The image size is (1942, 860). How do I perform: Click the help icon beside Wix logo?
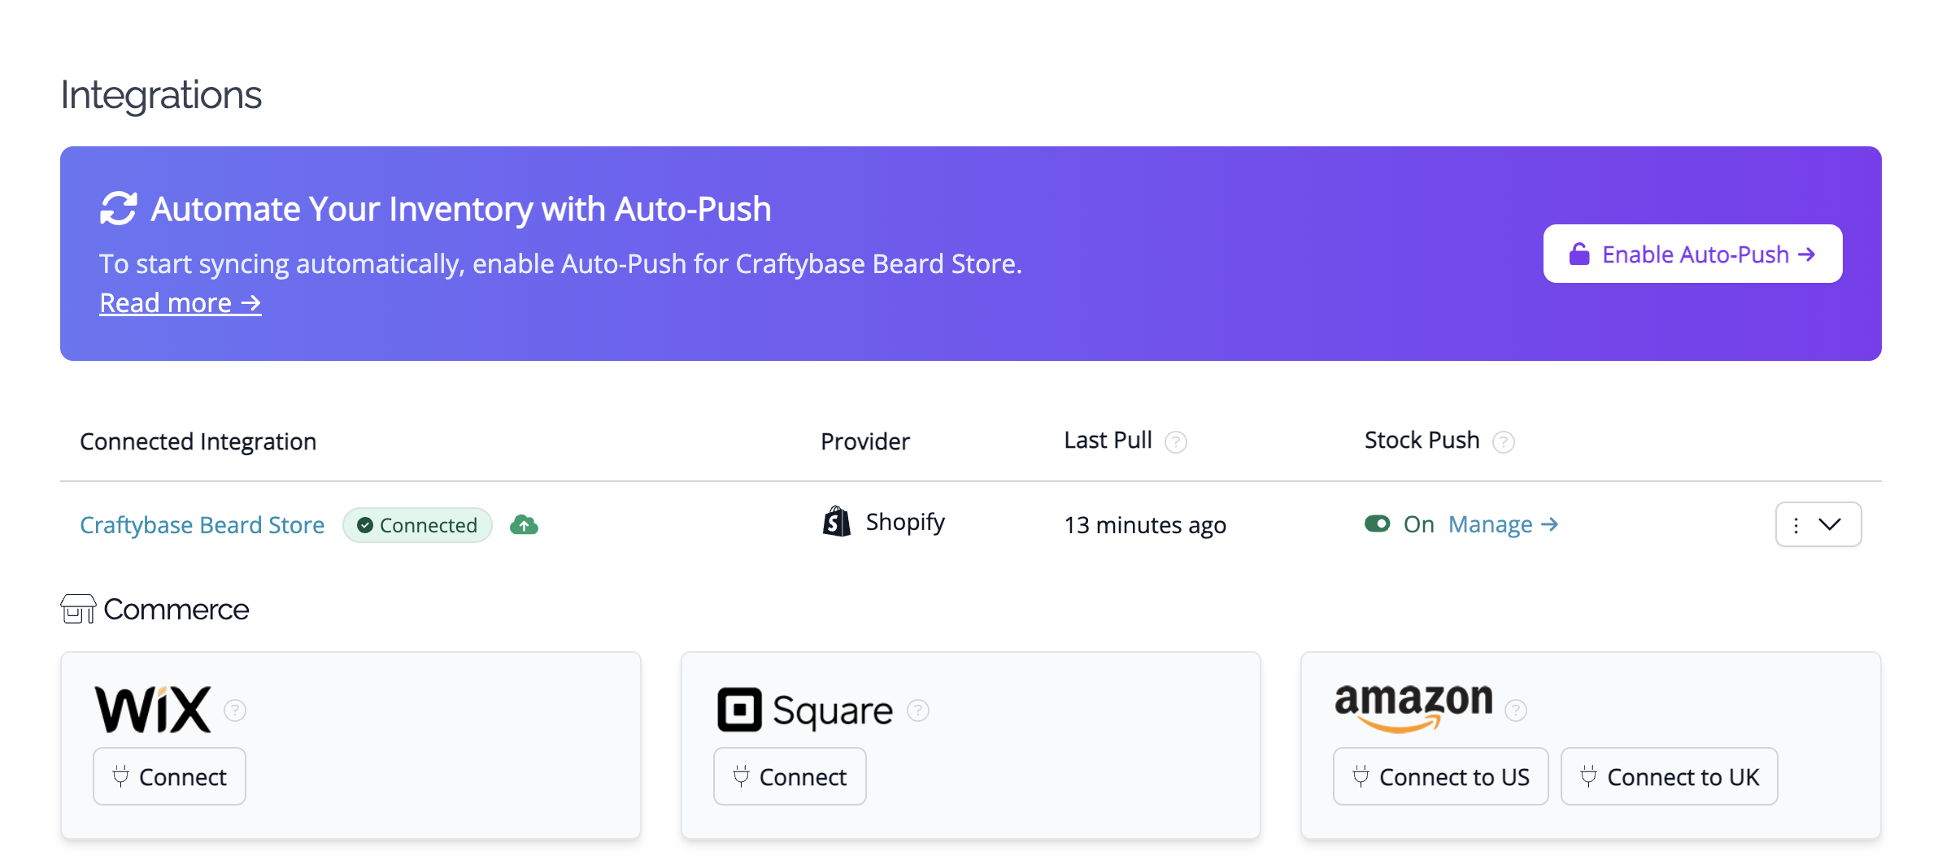click(235, 710)
